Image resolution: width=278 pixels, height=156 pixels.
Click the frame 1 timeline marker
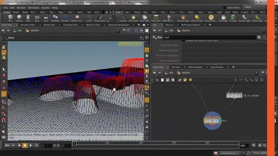74,143
